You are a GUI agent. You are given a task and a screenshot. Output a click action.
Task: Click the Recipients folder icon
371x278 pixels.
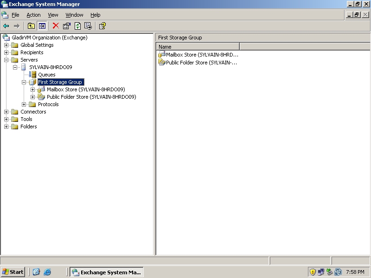[x=15, y=52]
